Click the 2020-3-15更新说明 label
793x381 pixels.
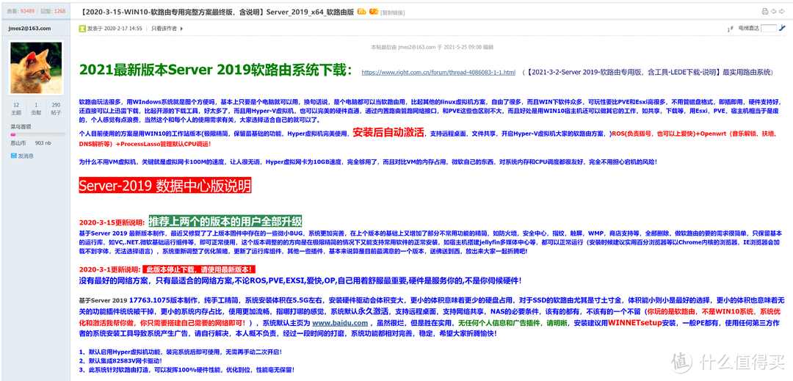pos(112,223)
